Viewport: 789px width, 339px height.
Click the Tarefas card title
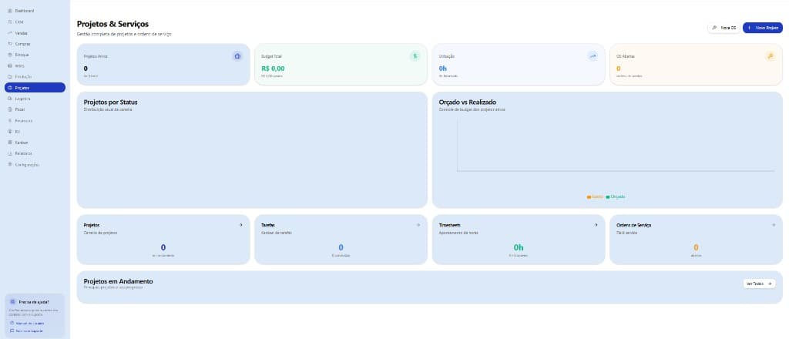point(268,225)
